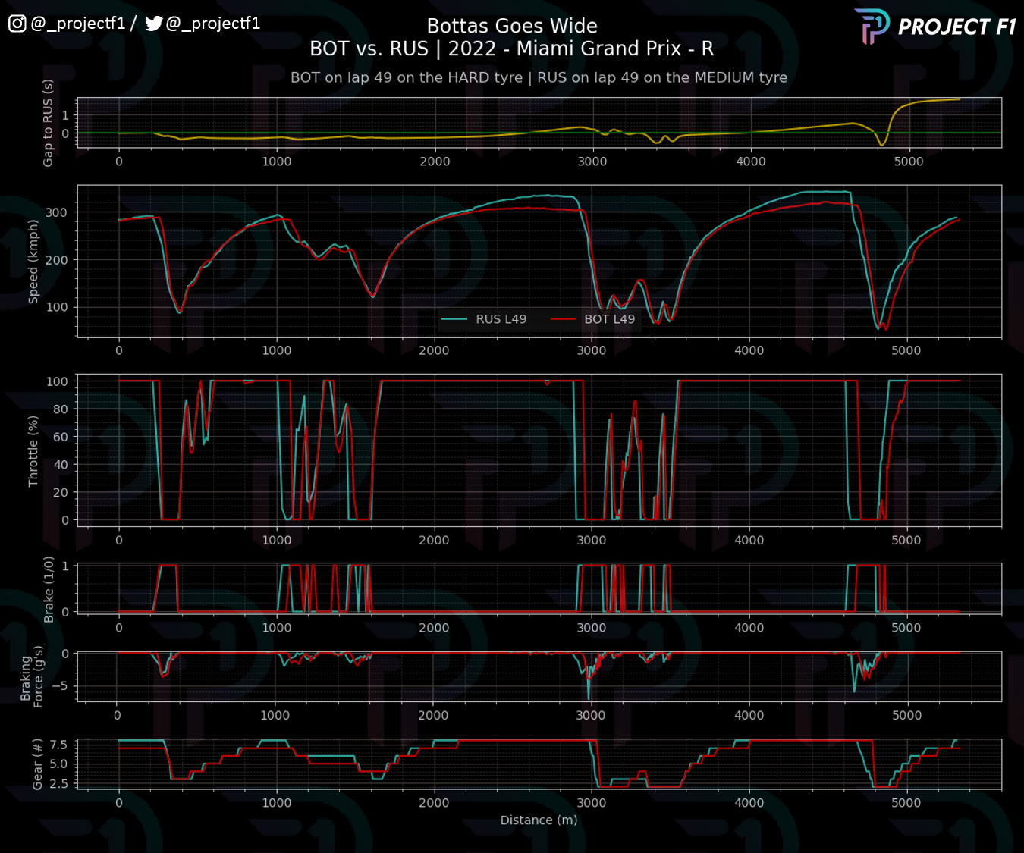1024x853 pixels.
Task: Click the PROJECT F1 brand text
Action: [x=956, y=27]
